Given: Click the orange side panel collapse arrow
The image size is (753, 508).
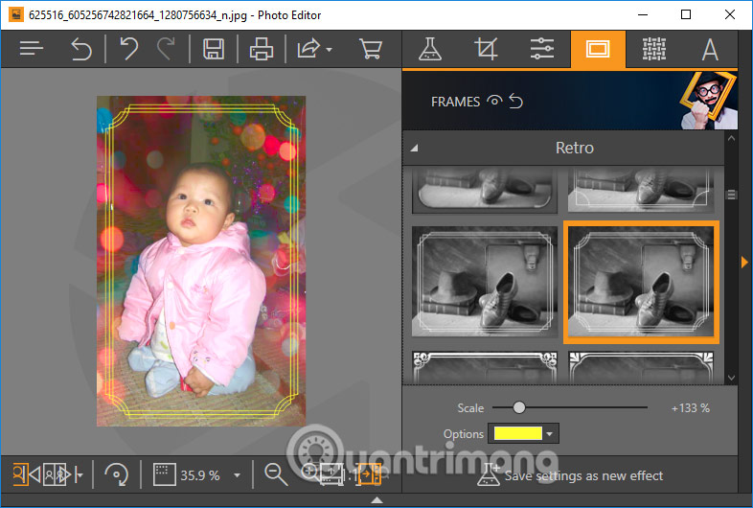Looking at the screenshot, I should click(x=744, y=262).
